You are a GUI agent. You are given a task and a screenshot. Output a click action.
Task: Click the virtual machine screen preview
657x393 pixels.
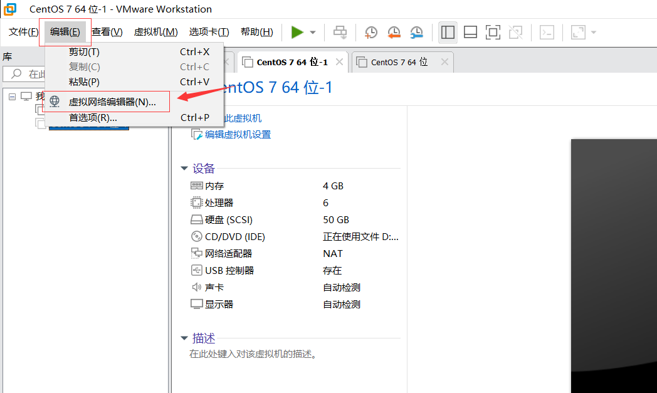point(614,266)
